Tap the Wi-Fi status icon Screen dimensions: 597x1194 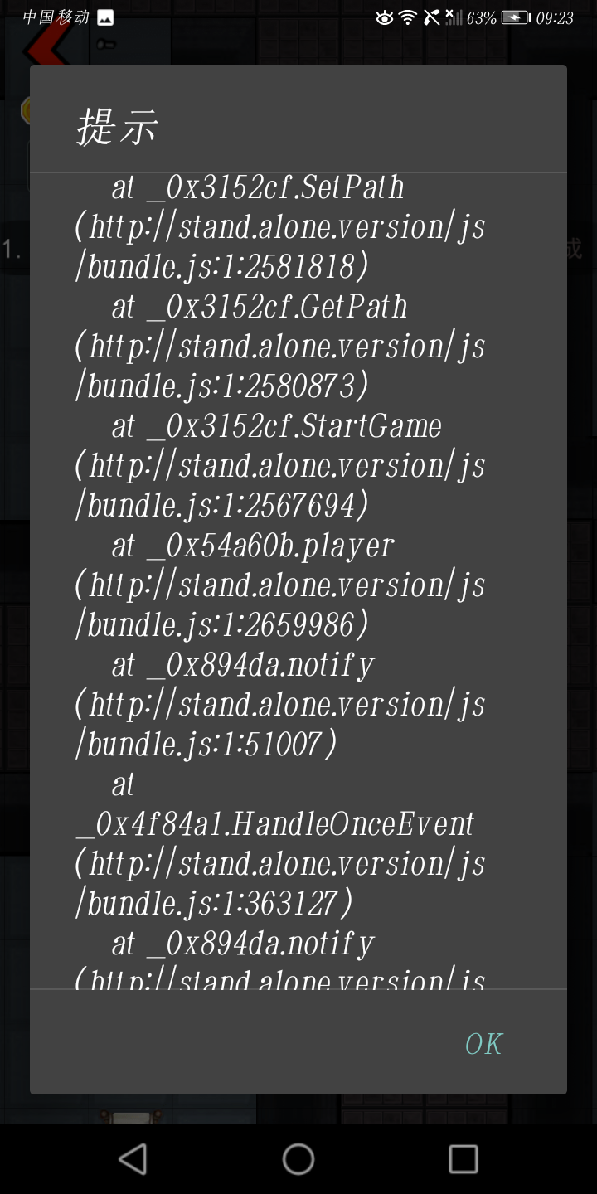click(407, 17)
